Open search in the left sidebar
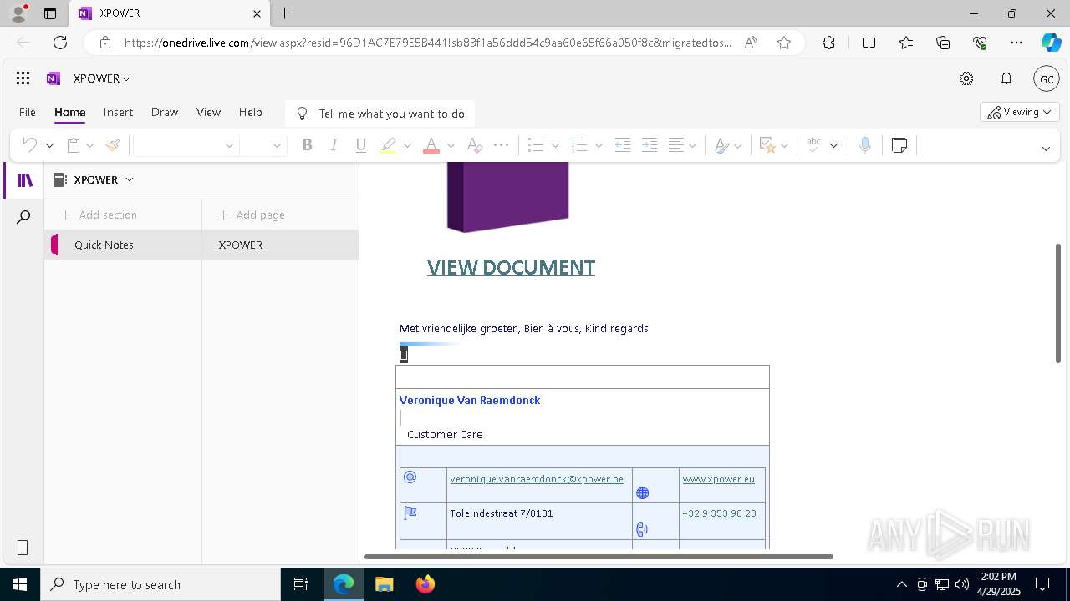 click(23, 217)
